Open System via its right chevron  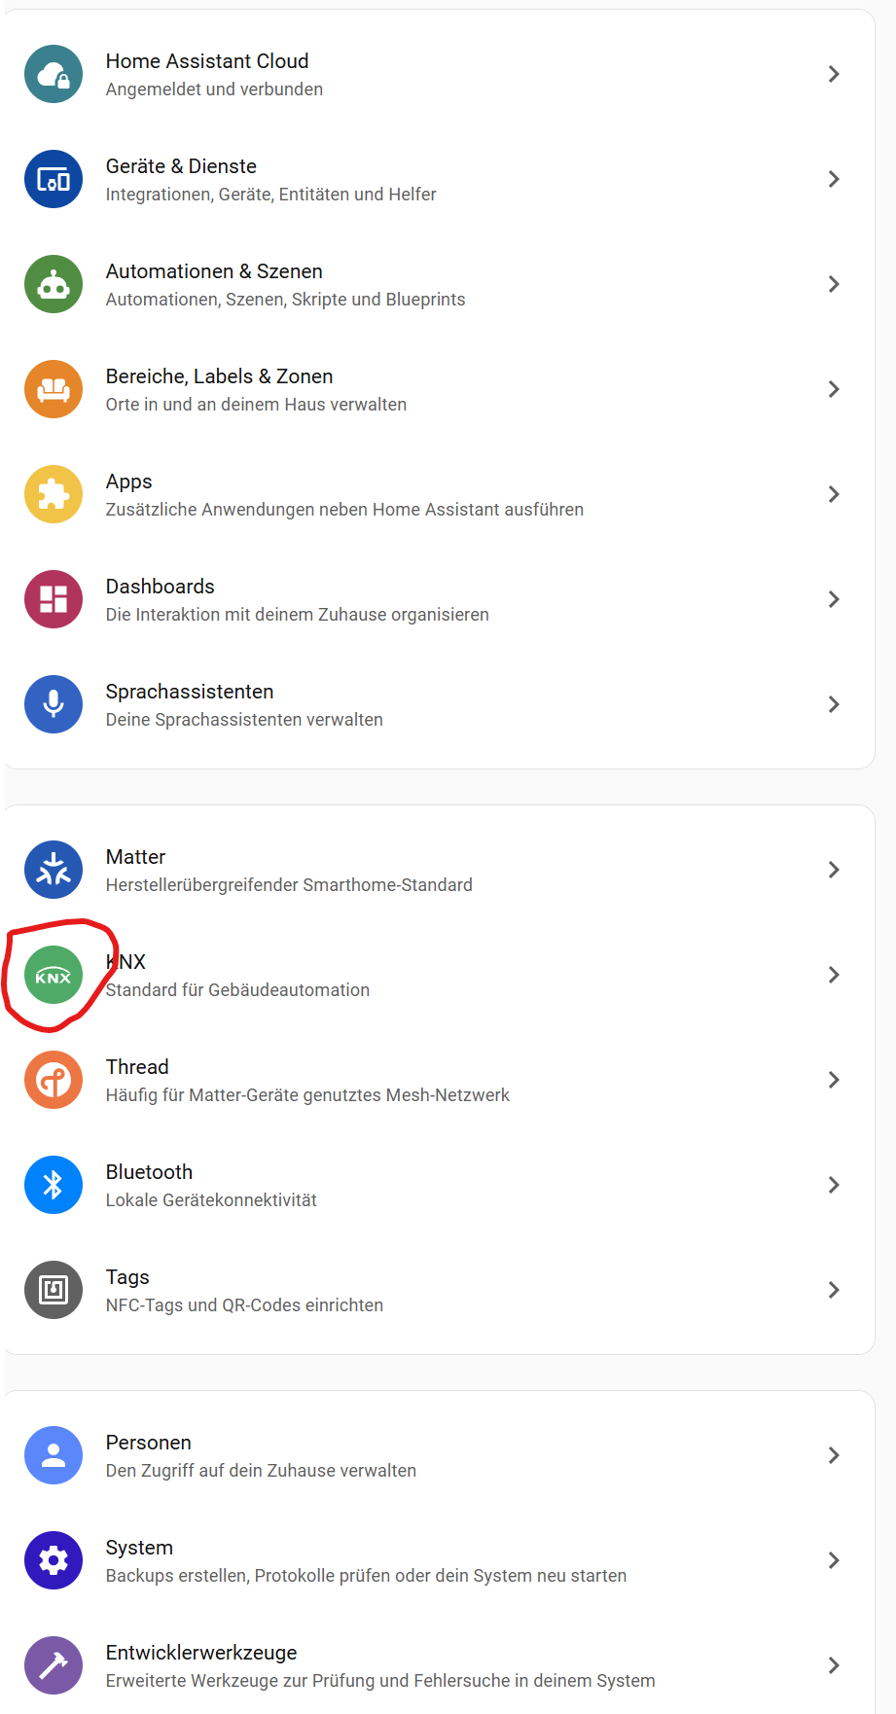(833, 1560)
